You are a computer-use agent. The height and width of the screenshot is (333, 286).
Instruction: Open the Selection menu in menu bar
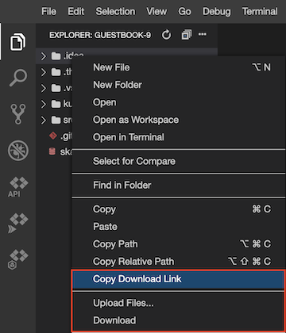(x=115, y=11)
